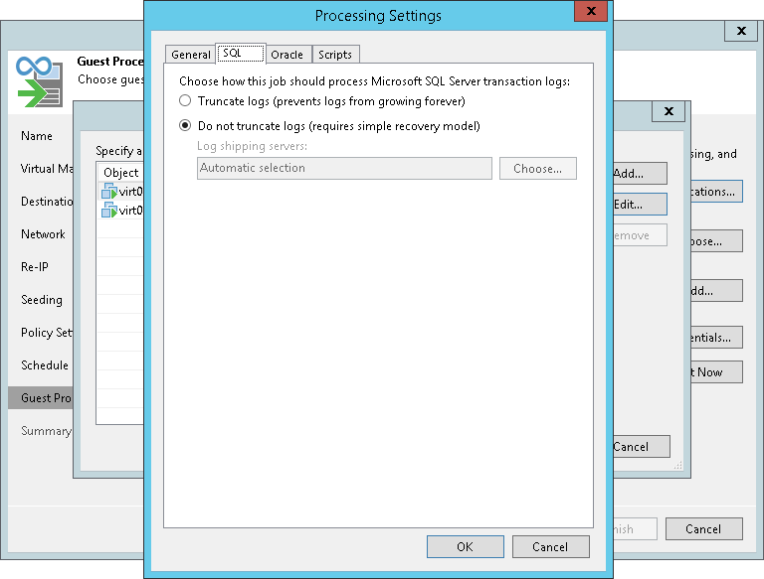Click Test Now button in wizard
The height and width of the screenshot is (579, 764).
[x=716, y=372]
